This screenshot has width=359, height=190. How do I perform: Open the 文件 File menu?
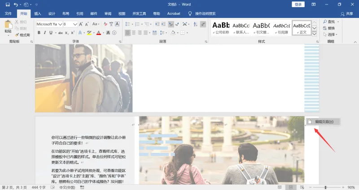pyautogui.click(x=8, y=14)
